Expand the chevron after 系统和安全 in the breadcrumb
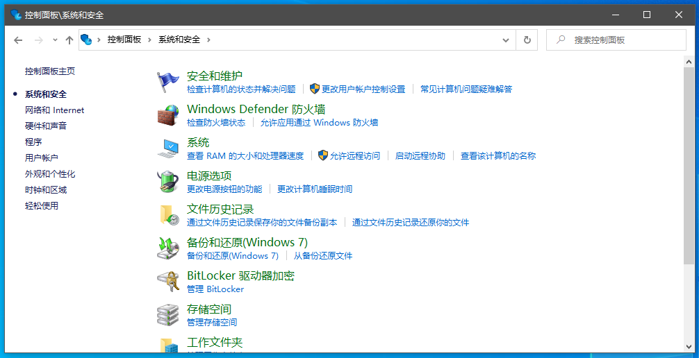 click(x=208, y=40)
